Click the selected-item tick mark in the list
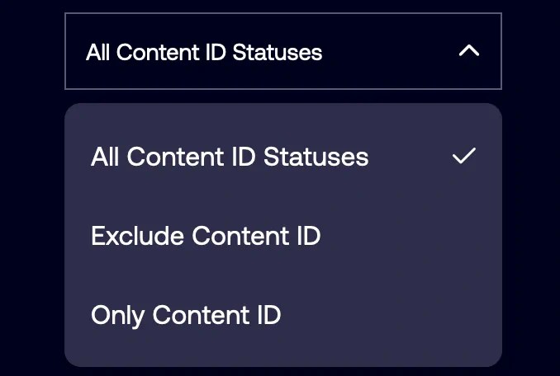This screenshot has width=560, height=376. click(x=464, y=156)
